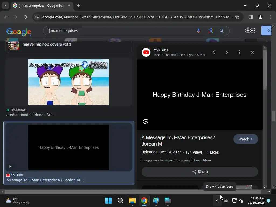Search inside image with the Lens overlay icon
The height and width of the screenshot is (207, 276).
pyautogui.click(x=146, y=122)
